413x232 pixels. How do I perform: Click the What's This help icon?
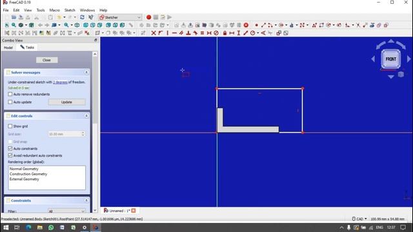[x=91, y=17]
